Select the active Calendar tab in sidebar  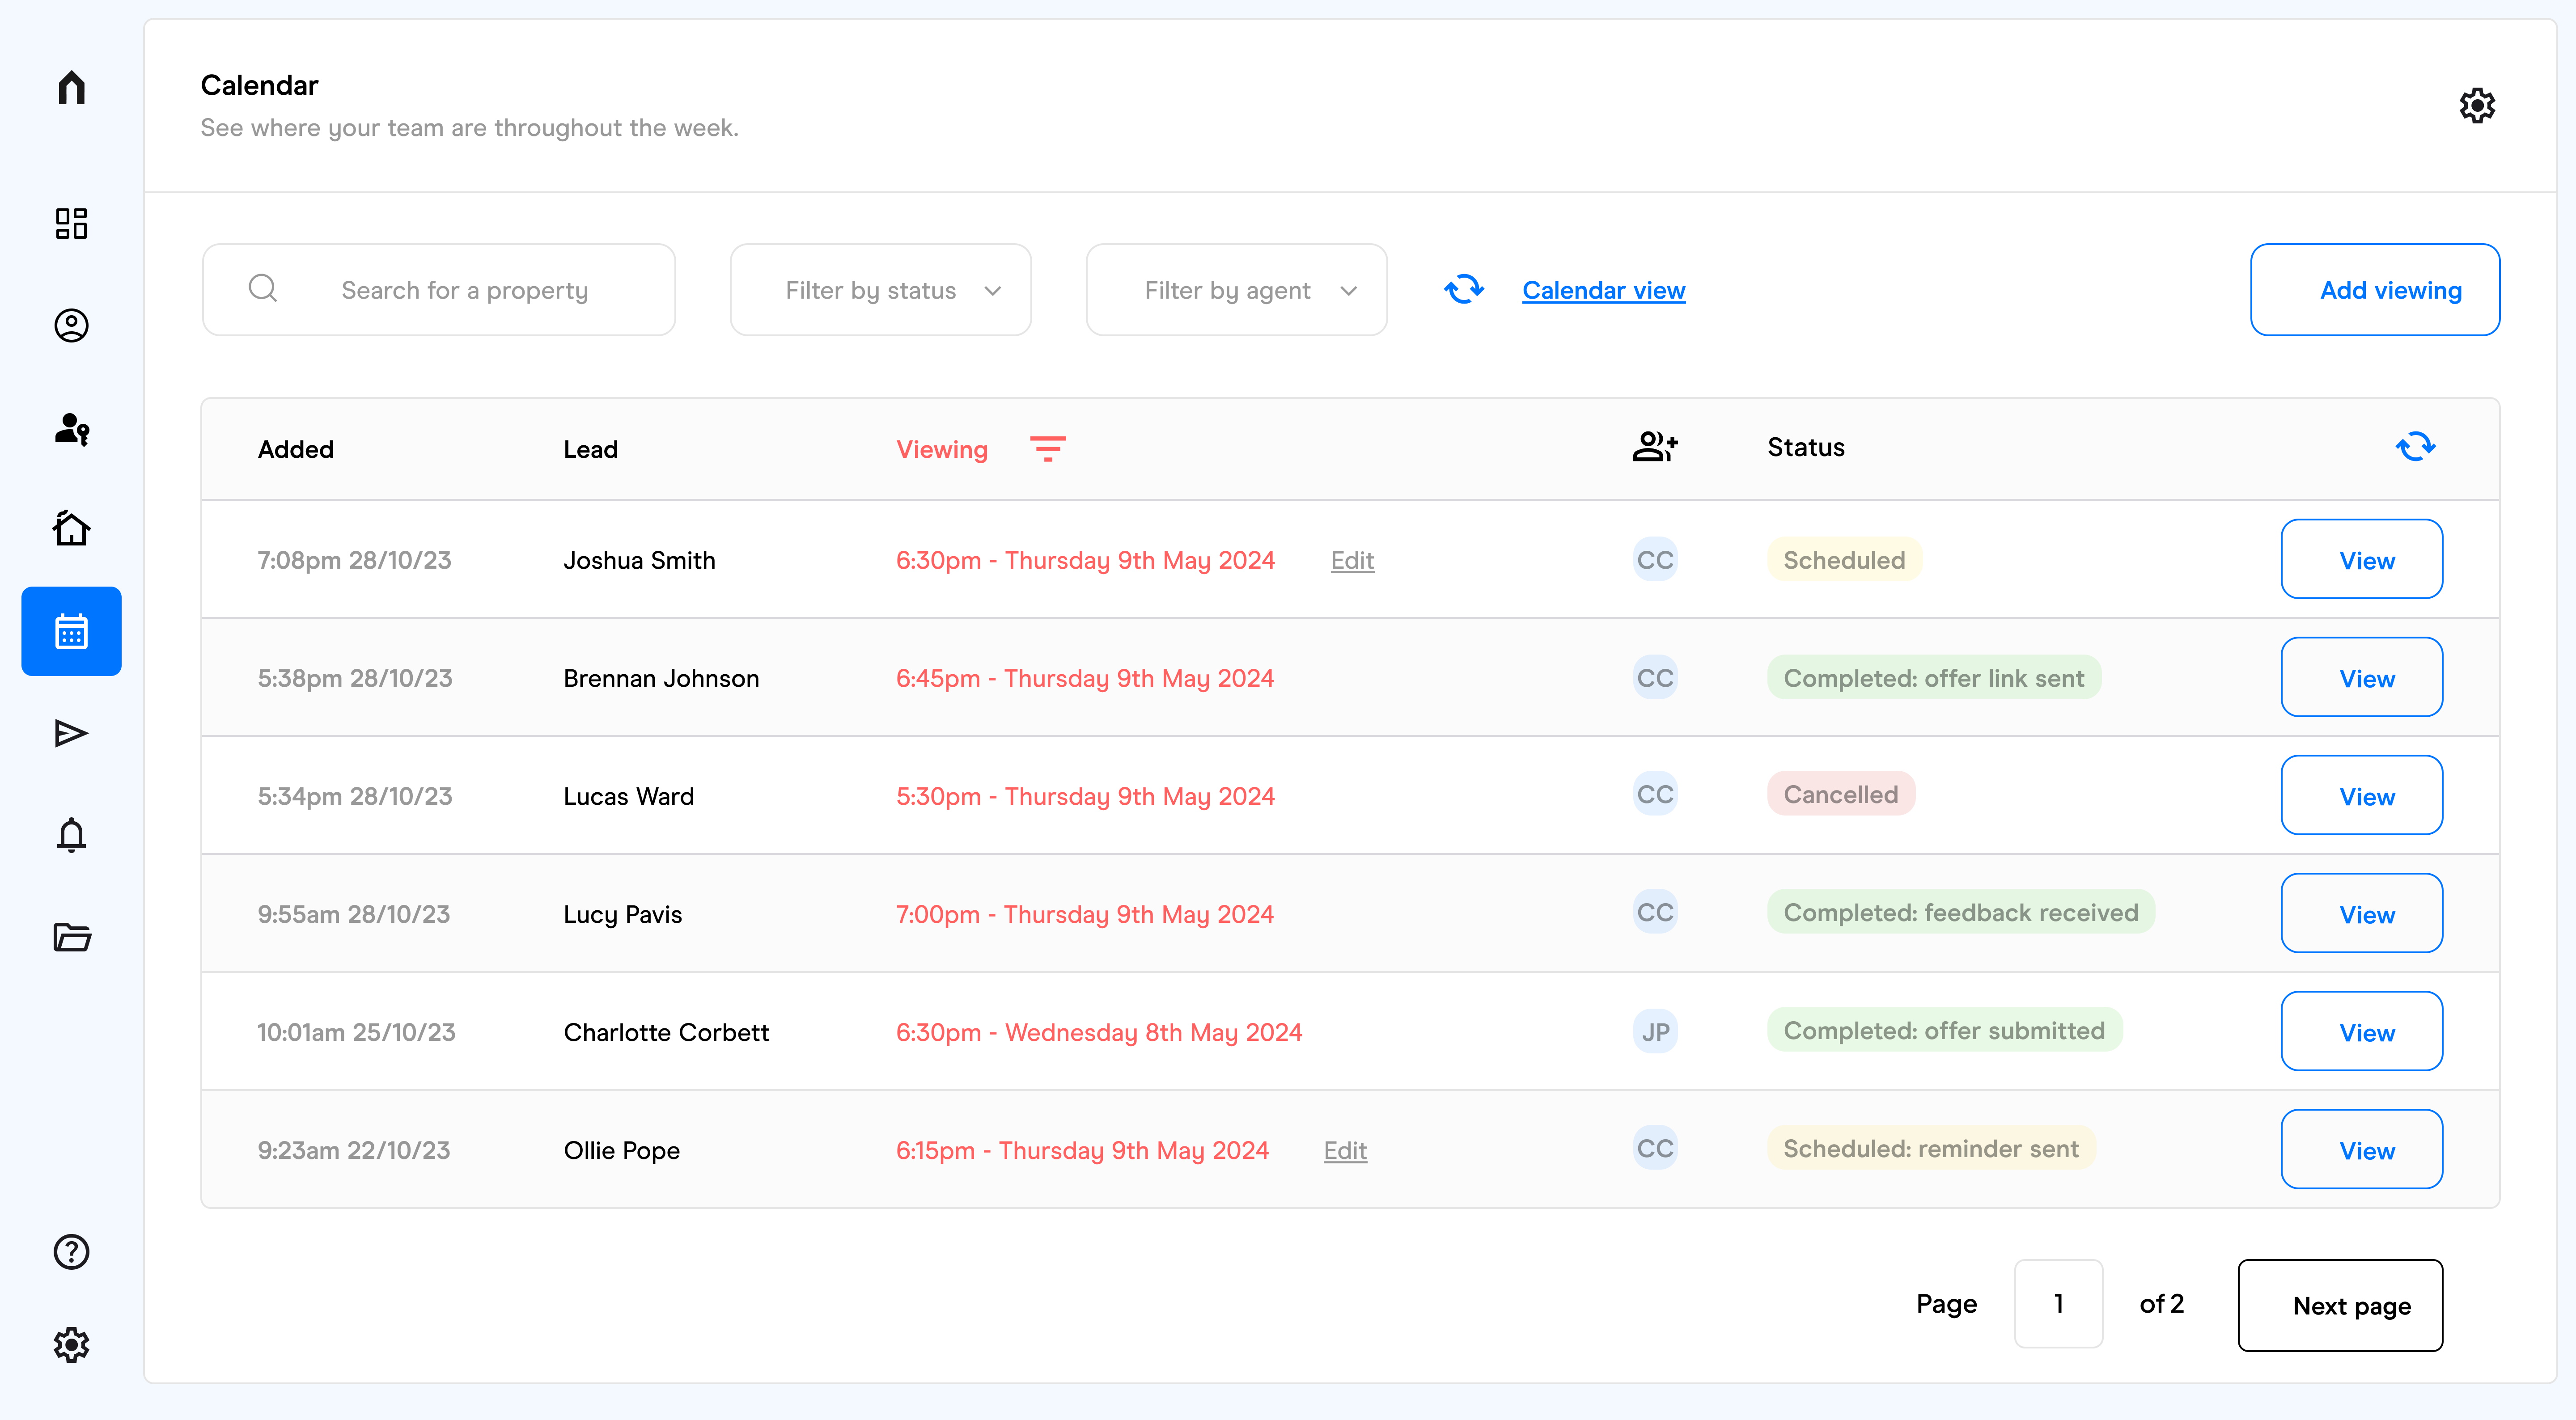point(71,631)
